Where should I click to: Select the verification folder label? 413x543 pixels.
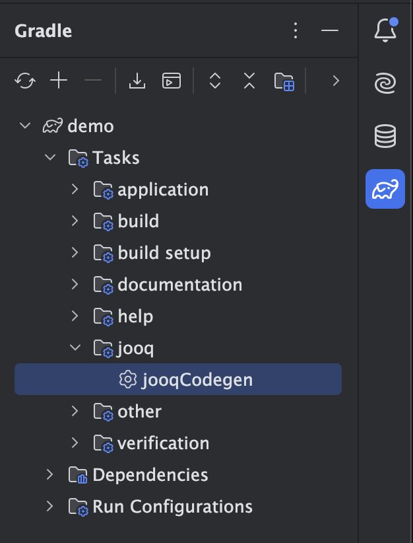coord(163,443)
